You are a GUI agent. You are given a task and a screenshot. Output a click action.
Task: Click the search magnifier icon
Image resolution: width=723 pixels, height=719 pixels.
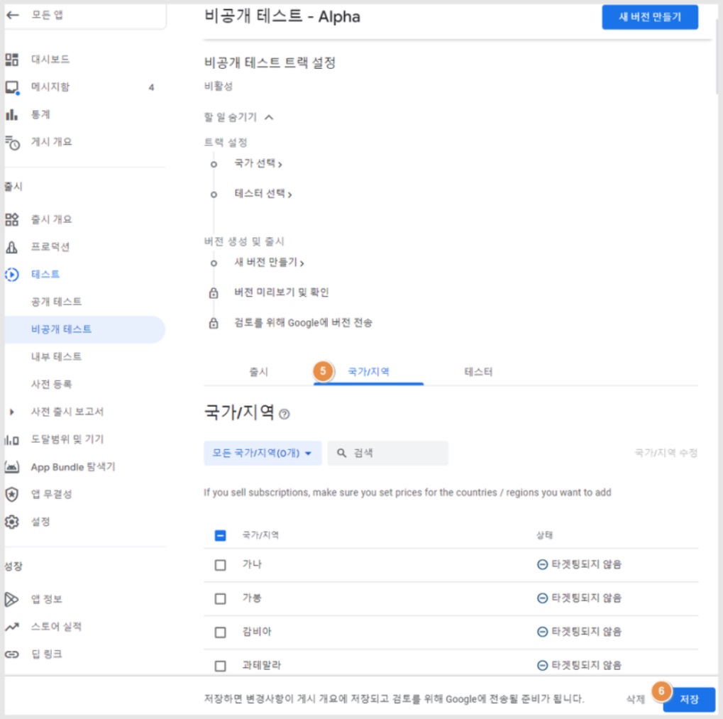pos(342,453)
